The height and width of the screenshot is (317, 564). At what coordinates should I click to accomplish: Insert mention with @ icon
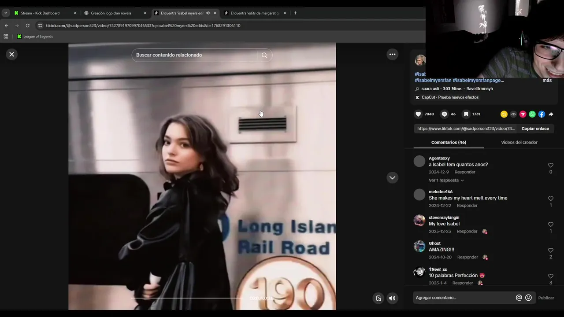[519, 298]
